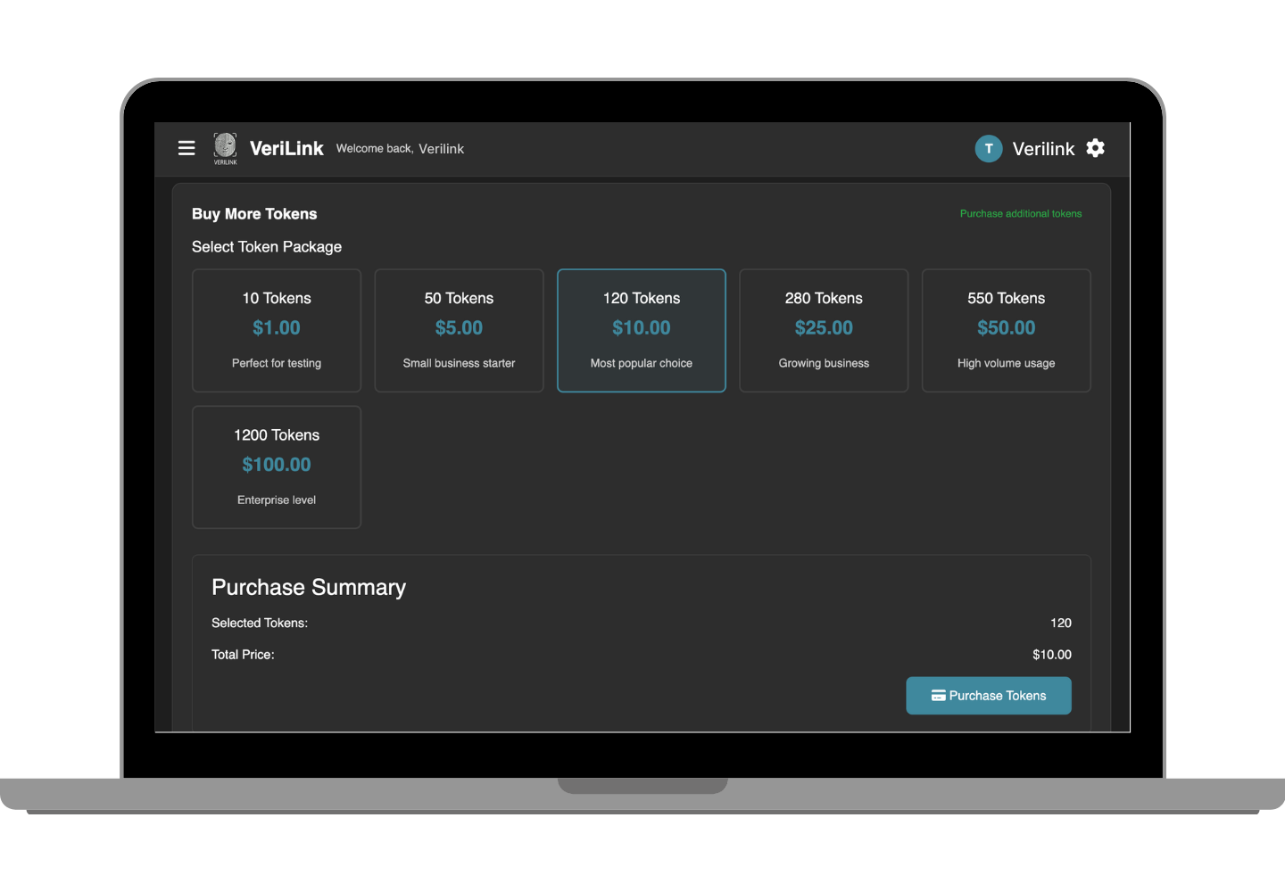Open the Purchase additional tokens link
The image size is (1285, 892).
tap(1021, 213)
